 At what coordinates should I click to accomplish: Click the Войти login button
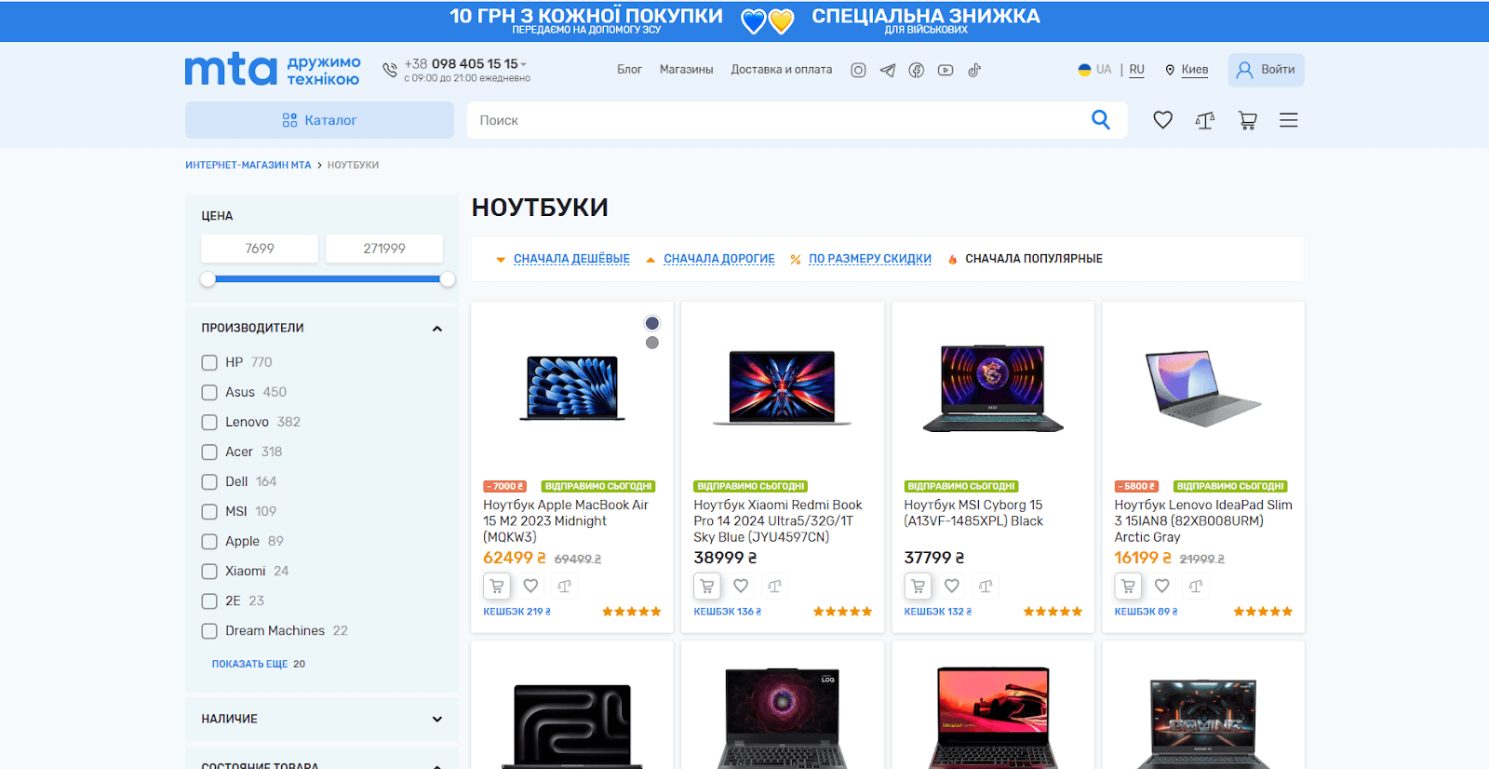[1266, 70]
